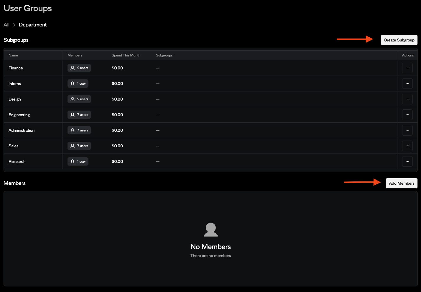Click the user icon in Finance's members badge

(73, 68)
